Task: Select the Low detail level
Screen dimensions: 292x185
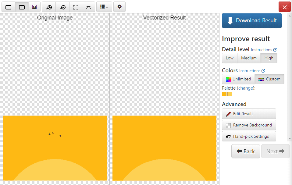Action: 229,58
